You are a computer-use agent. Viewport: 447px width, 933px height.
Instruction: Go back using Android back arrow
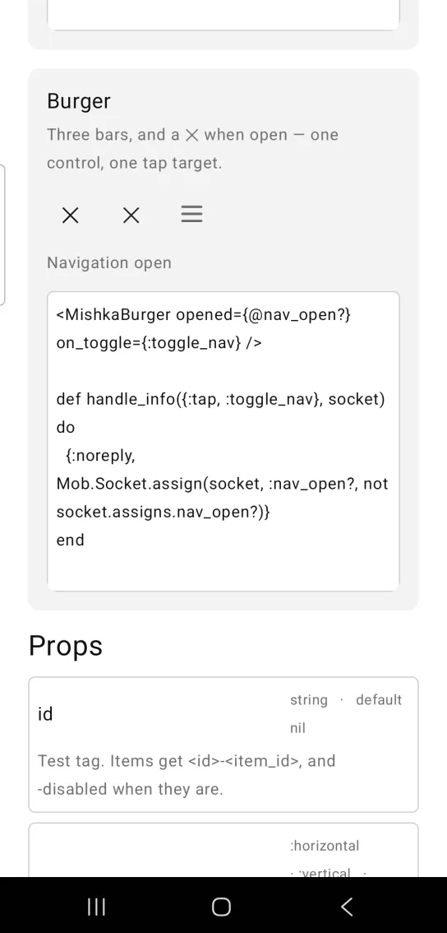tap(347, 906)
